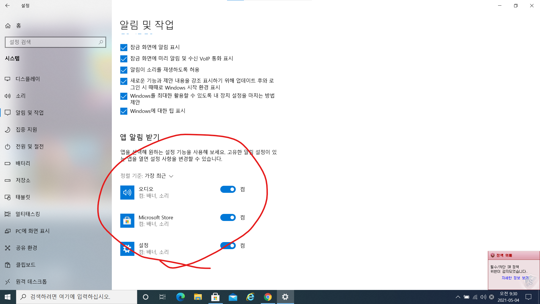Open Microsoft Store from the taskbar
The height and width of the screenshot is (304, 540).
[215, 297]
